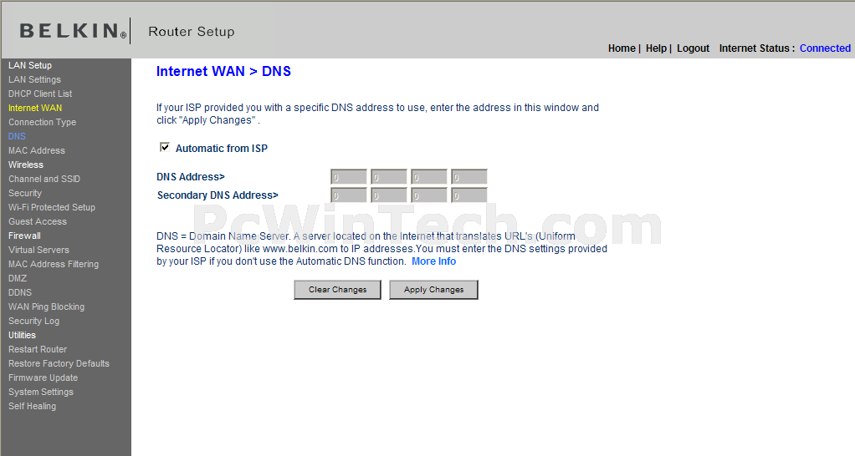This screenshot has height=456, width=855.
Task: Open WAN Ping Blocking page
Action: pyautogui.click(x=46, y=307)
